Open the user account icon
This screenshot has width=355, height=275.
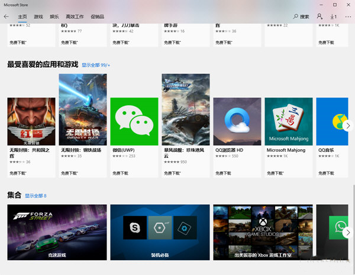[x=320, y=17]
